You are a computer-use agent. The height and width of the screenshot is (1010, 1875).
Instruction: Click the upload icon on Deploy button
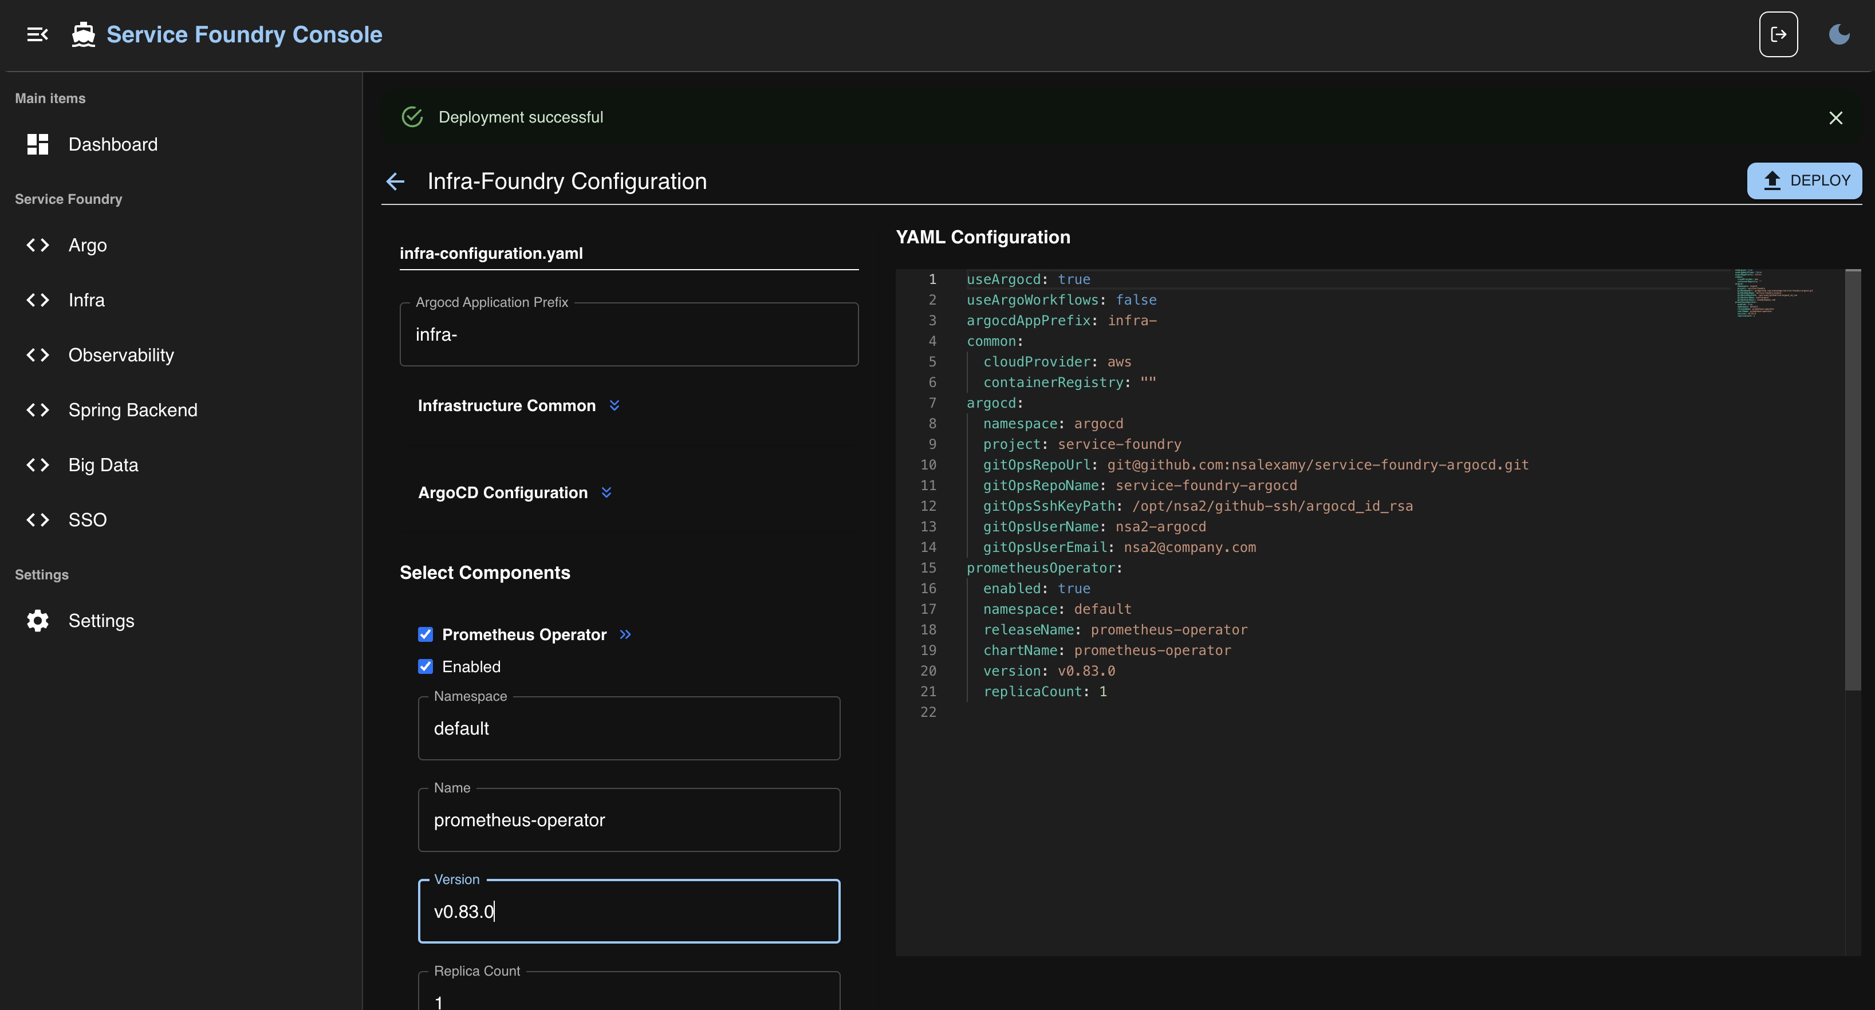coord(1772,180)
